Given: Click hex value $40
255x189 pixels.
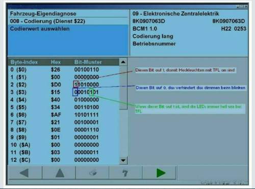Looking at the screenshot, I should pos(56,99).
